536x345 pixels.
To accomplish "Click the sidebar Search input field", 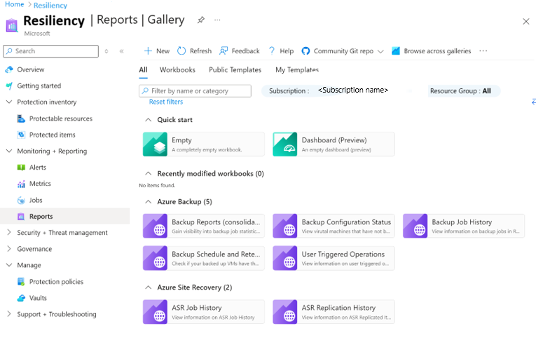I will coord(51,51).
